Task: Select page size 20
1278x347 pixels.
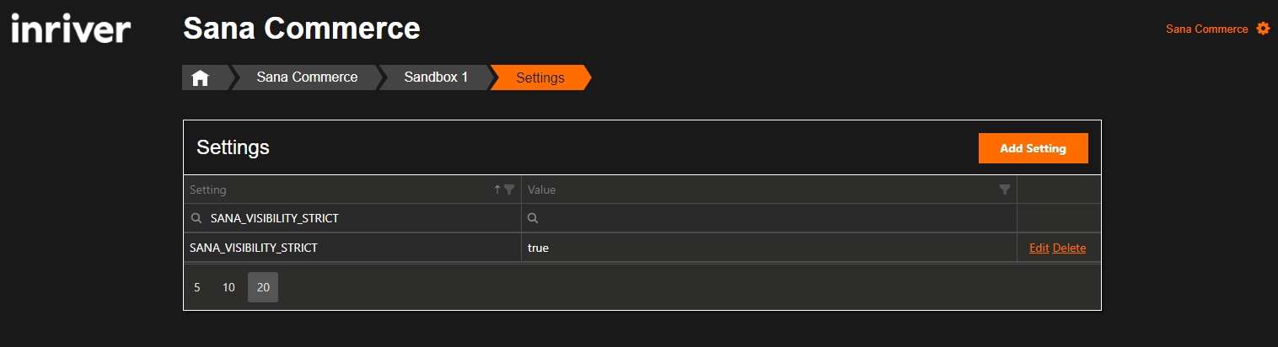Action: click(263, 287)
